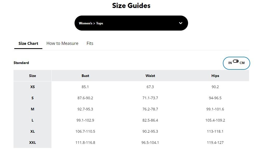The image size is (273, 149).
Task: Click the XXL hips value 119.4-127
Action: coord(215,143)
